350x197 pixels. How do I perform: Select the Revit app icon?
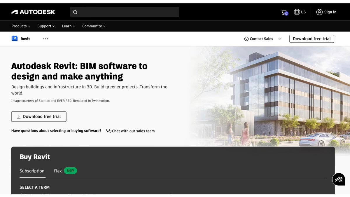15,38
